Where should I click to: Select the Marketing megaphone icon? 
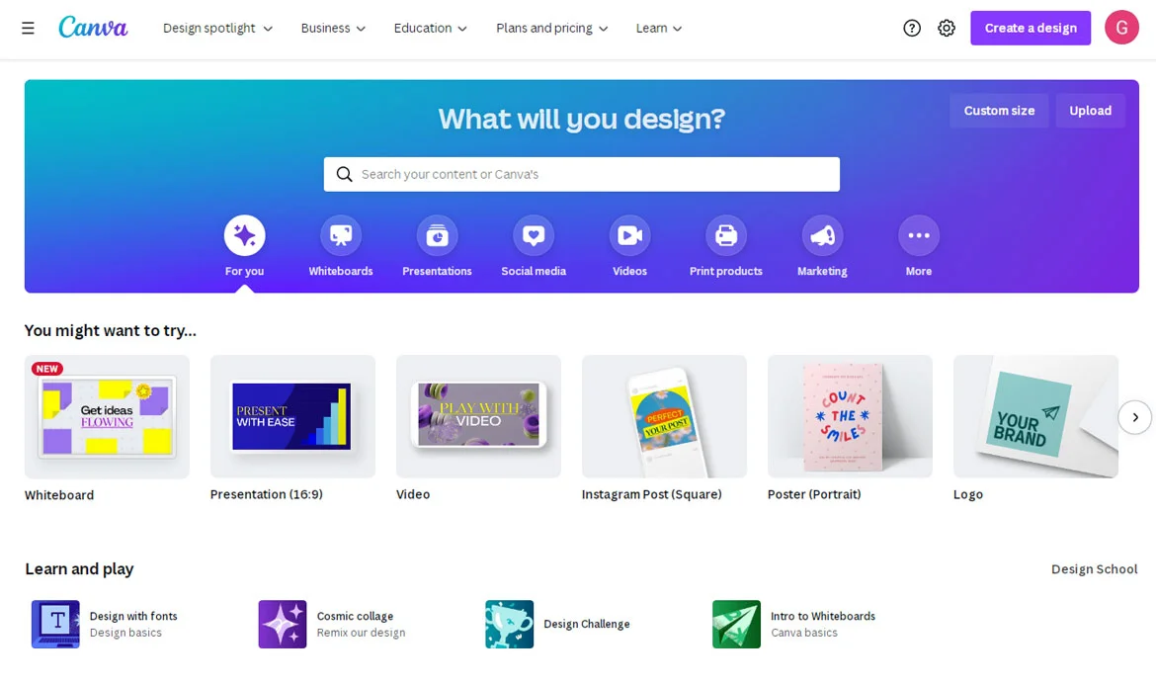822,235
